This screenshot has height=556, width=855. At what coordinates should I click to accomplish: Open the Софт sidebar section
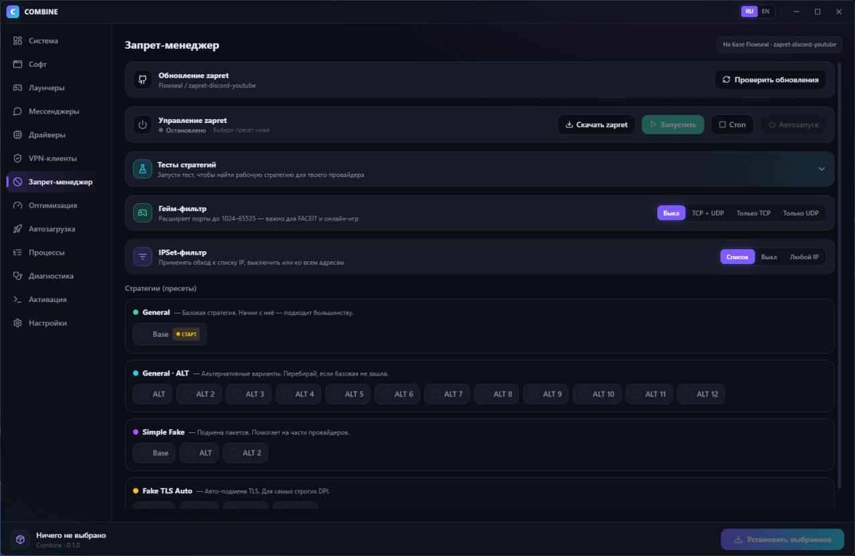(55, 64)
